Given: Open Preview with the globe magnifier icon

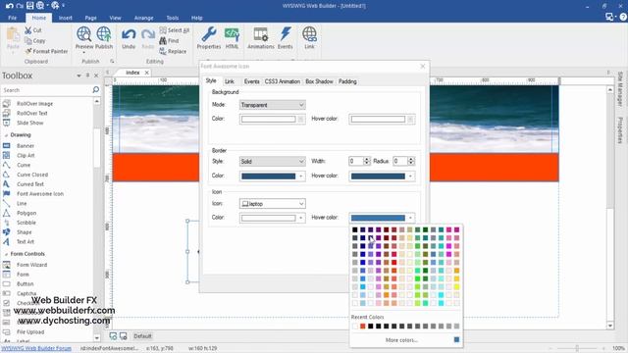Looking at the screenshot, I should [x=84, y=34].
